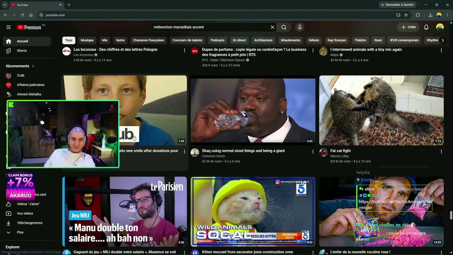This screenshot has height=255, width=453.
Task: Filter by Rap français
Action: coord(337,40)
